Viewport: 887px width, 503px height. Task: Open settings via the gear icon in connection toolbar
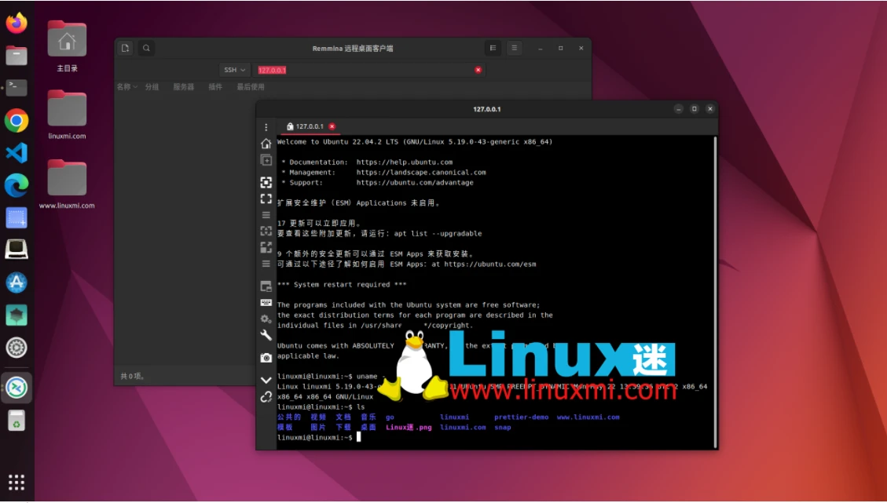point(266,319)
